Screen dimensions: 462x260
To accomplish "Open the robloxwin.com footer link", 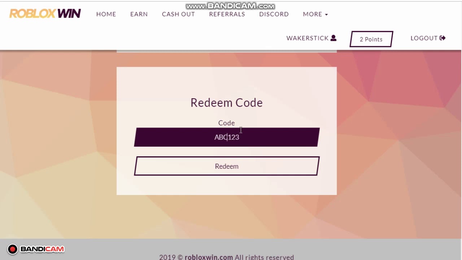I will (209, 257).
